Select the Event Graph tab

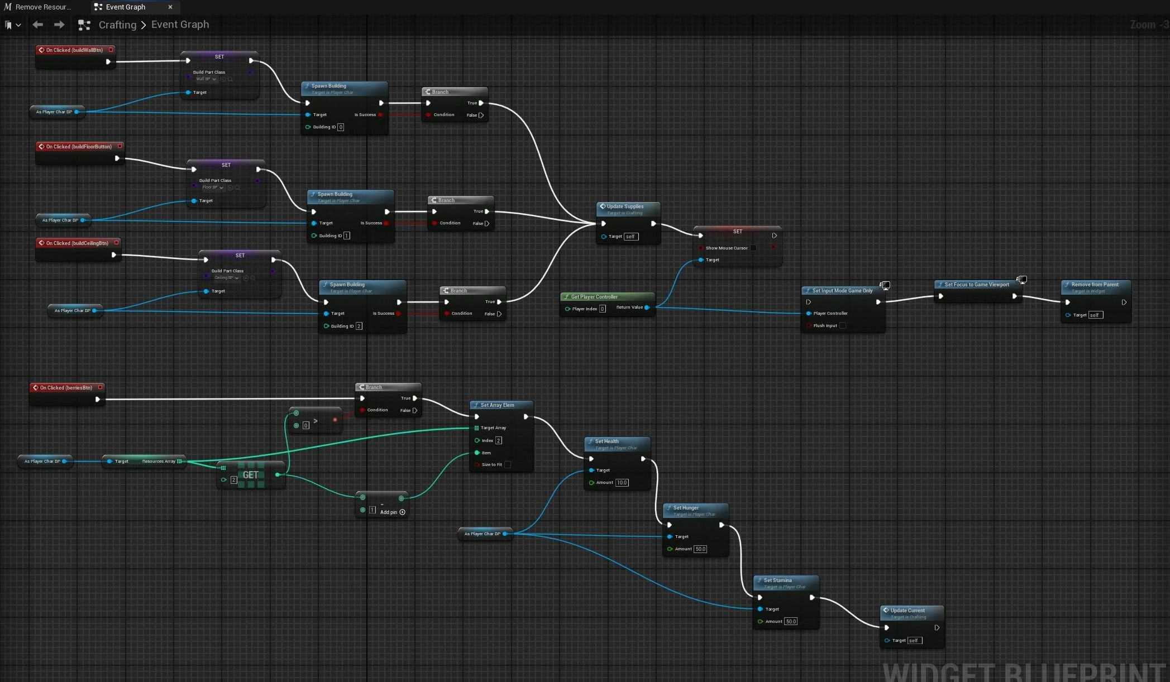pyautogui.click(x=126, y=7)
